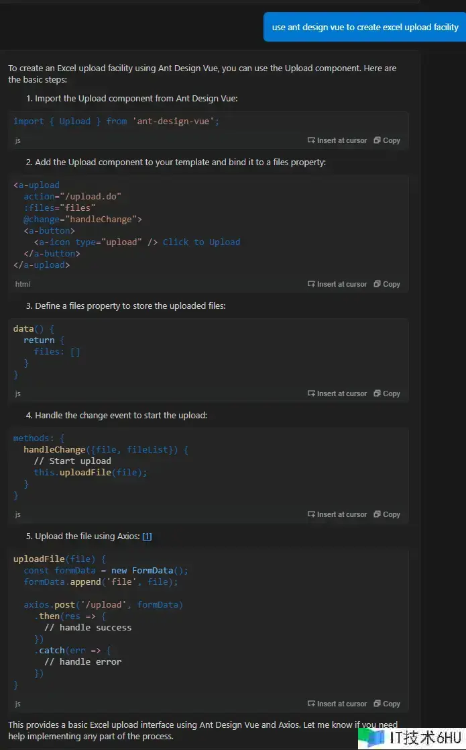Copy the uploadFile Axios code block
This screenshot has width=466, height=750.
[x=387, y=704]
